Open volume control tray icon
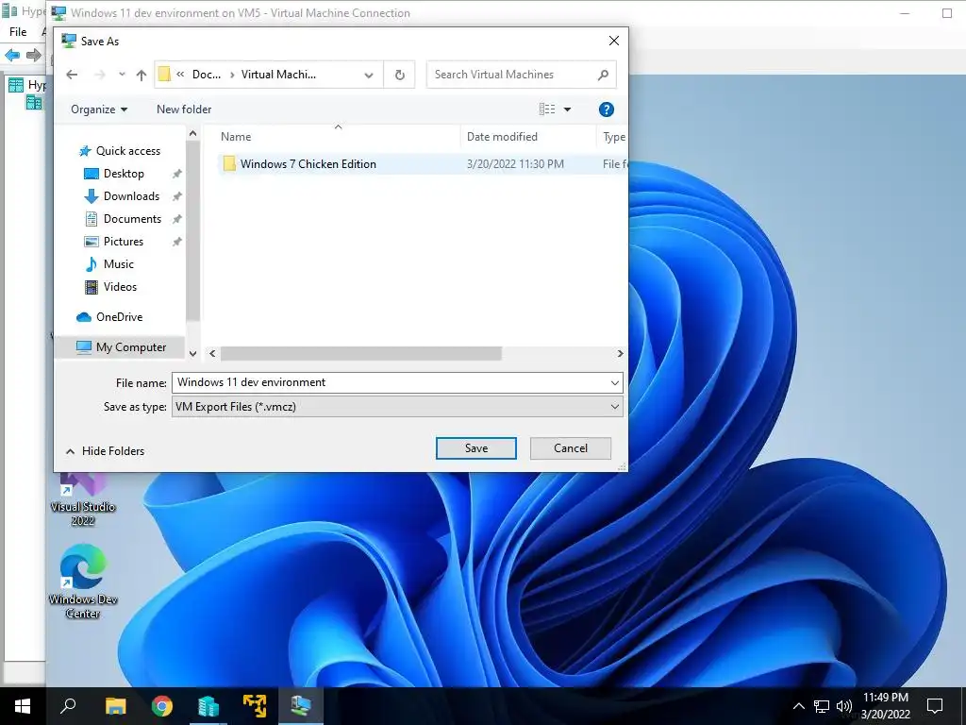This screenshot has height=725, width=966. (x=844, y=706)
